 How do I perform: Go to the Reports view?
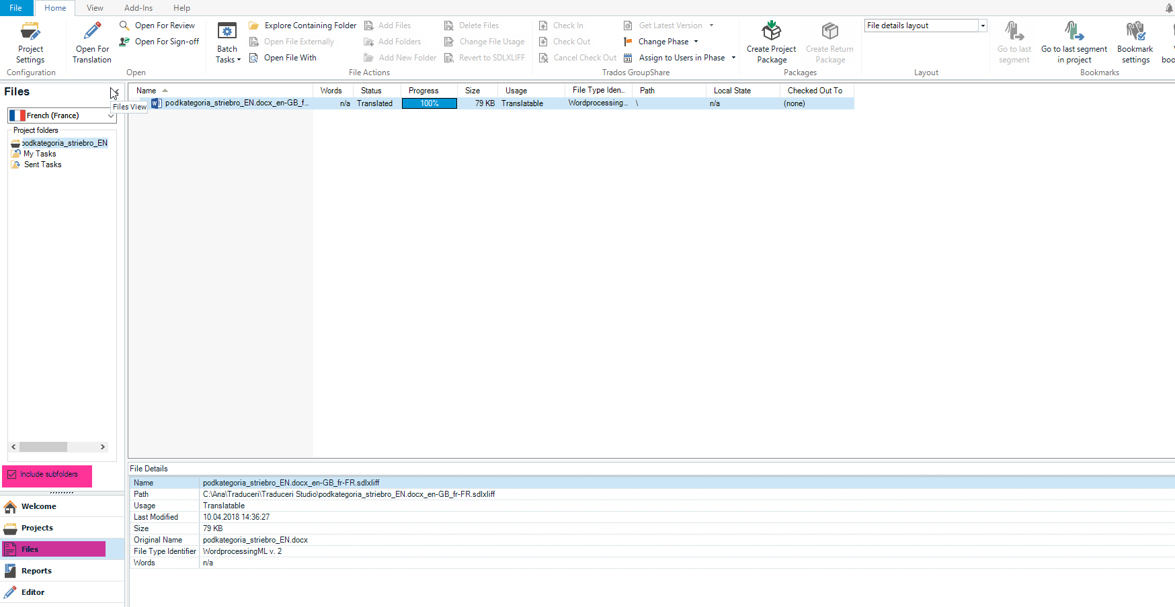click(x=36, y=571)
